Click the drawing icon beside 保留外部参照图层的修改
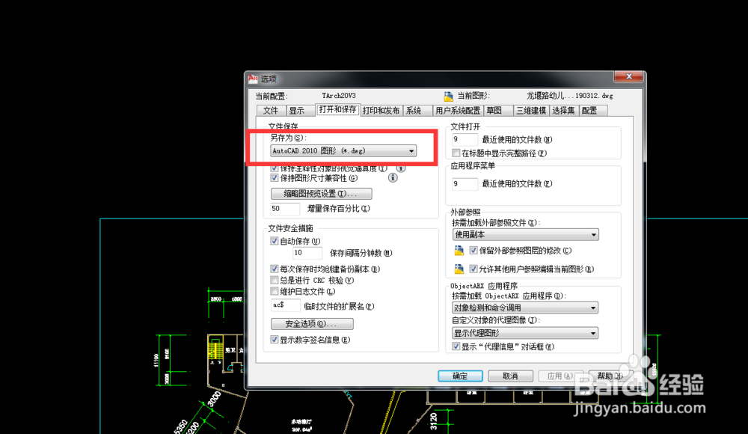The height and width of the screenshot is (434, 748). (x=459, y=250)
